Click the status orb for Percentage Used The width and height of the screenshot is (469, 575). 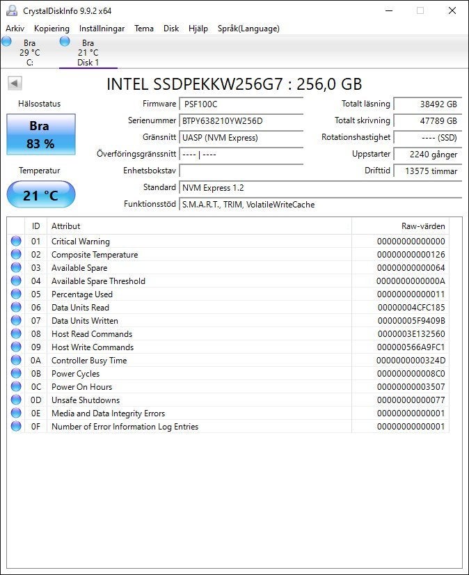click(16, 294)
